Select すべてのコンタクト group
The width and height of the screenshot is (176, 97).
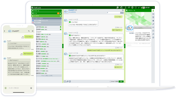47,18
